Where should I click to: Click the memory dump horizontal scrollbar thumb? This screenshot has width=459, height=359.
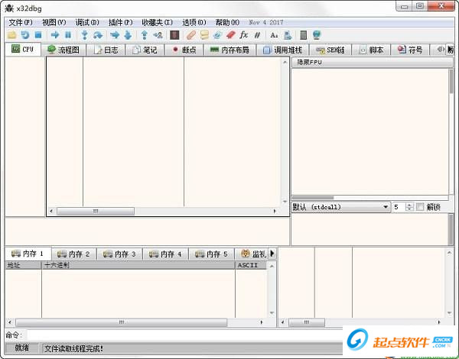122,322
